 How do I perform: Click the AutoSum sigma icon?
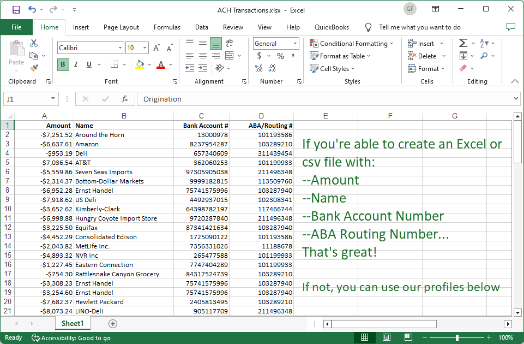click(x=463, y=43)
